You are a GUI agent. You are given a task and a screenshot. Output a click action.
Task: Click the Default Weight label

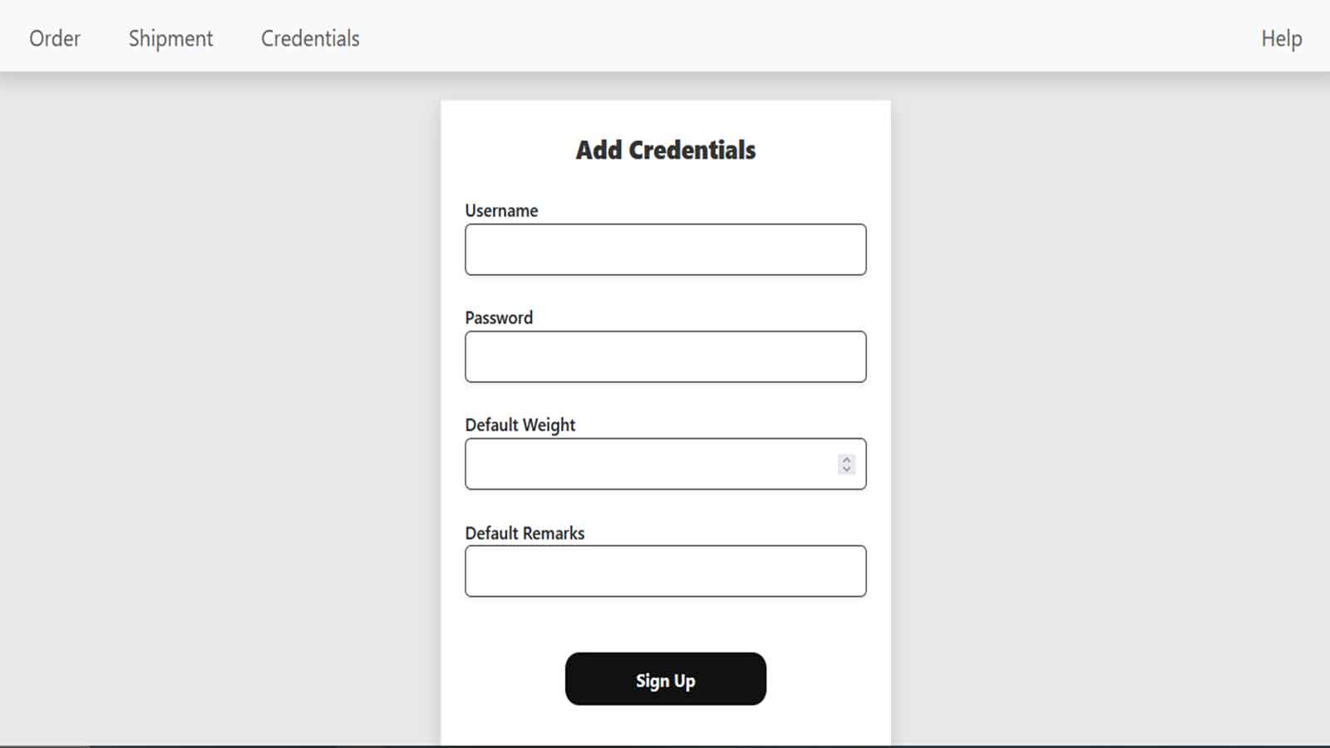tap(520, 425)
